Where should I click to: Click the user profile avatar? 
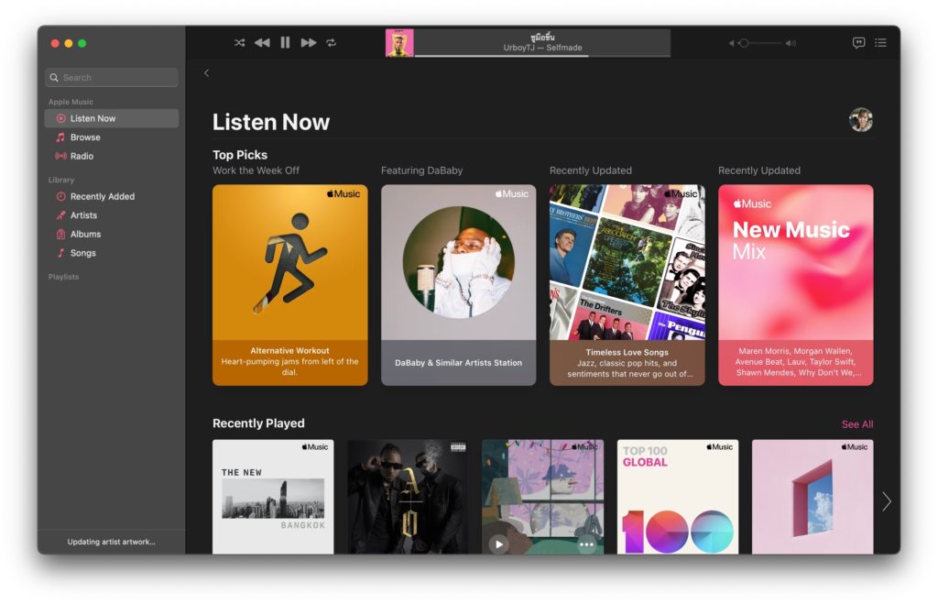click(x=860, y=120)
